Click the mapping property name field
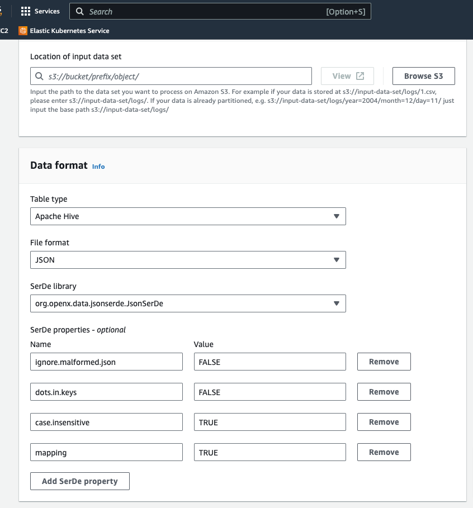The image size is (473, 508). (x=106, y=453)
